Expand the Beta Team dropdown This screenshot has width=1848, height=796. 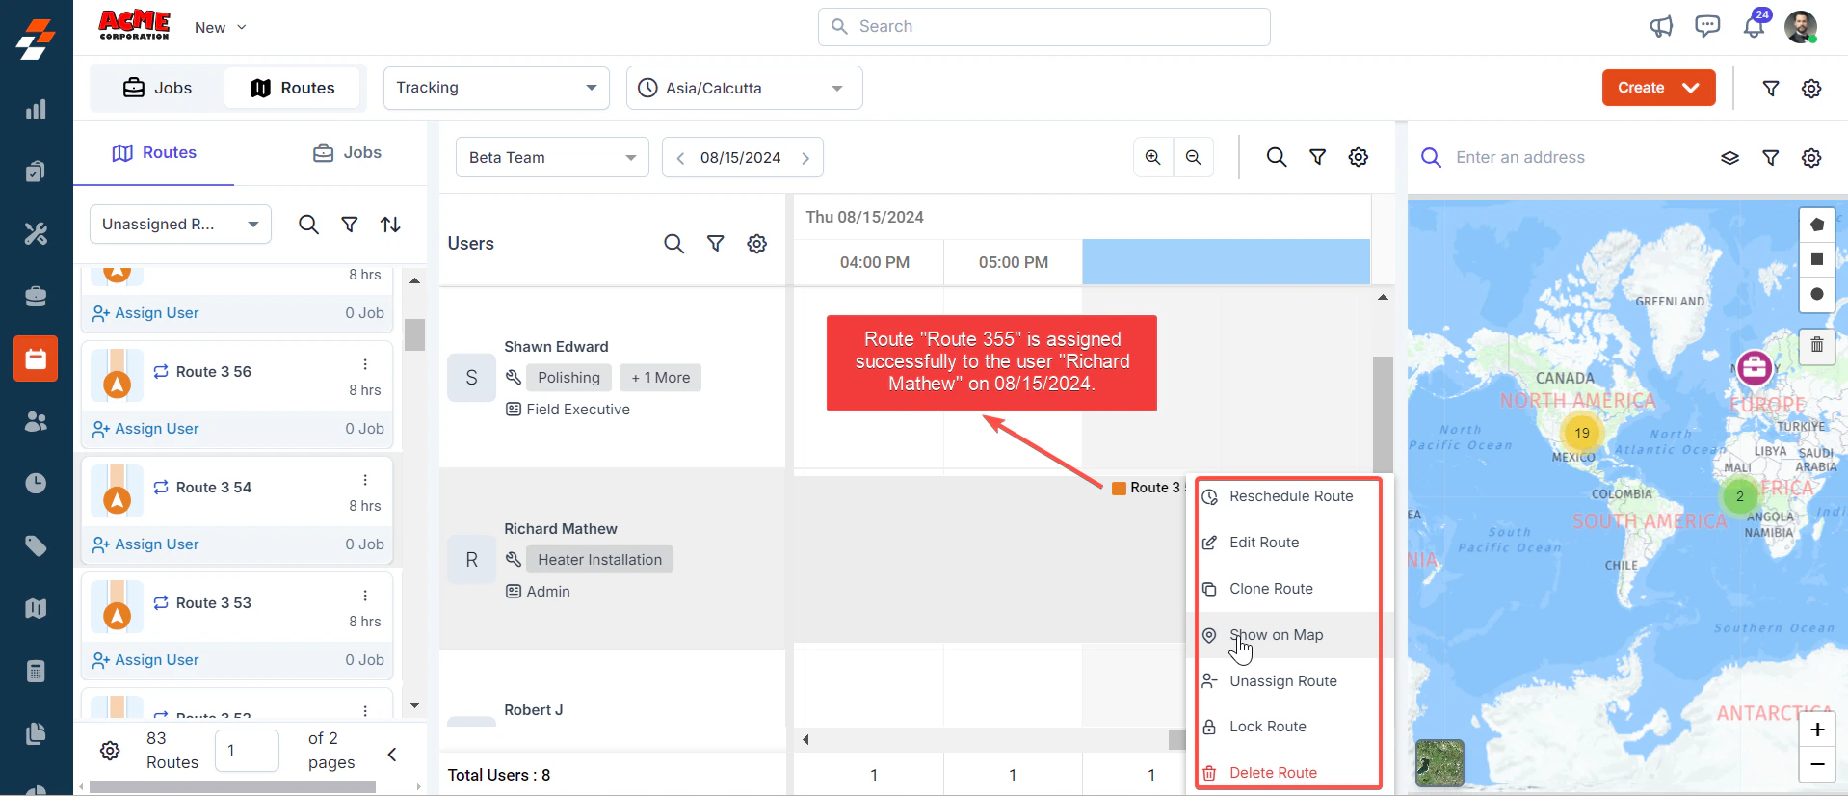552,157
